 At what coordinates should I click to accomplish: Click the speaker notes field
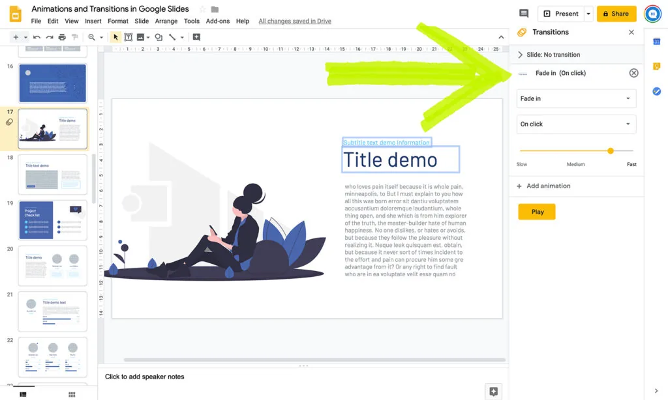click(303, 377)
